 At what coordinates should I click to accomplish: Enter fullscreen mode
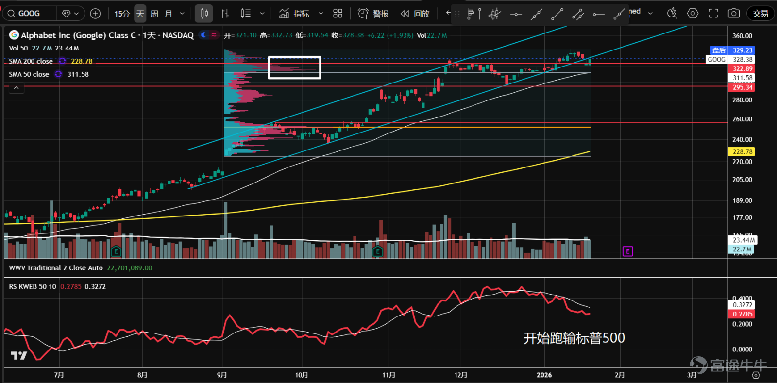tap(713, 14)
